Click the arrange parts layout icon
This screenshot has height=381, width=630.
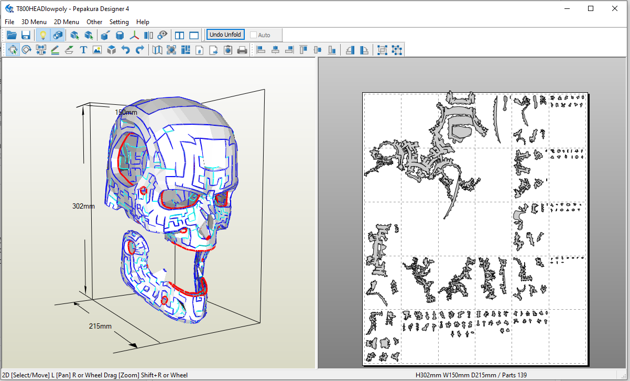tap(186, 50)
